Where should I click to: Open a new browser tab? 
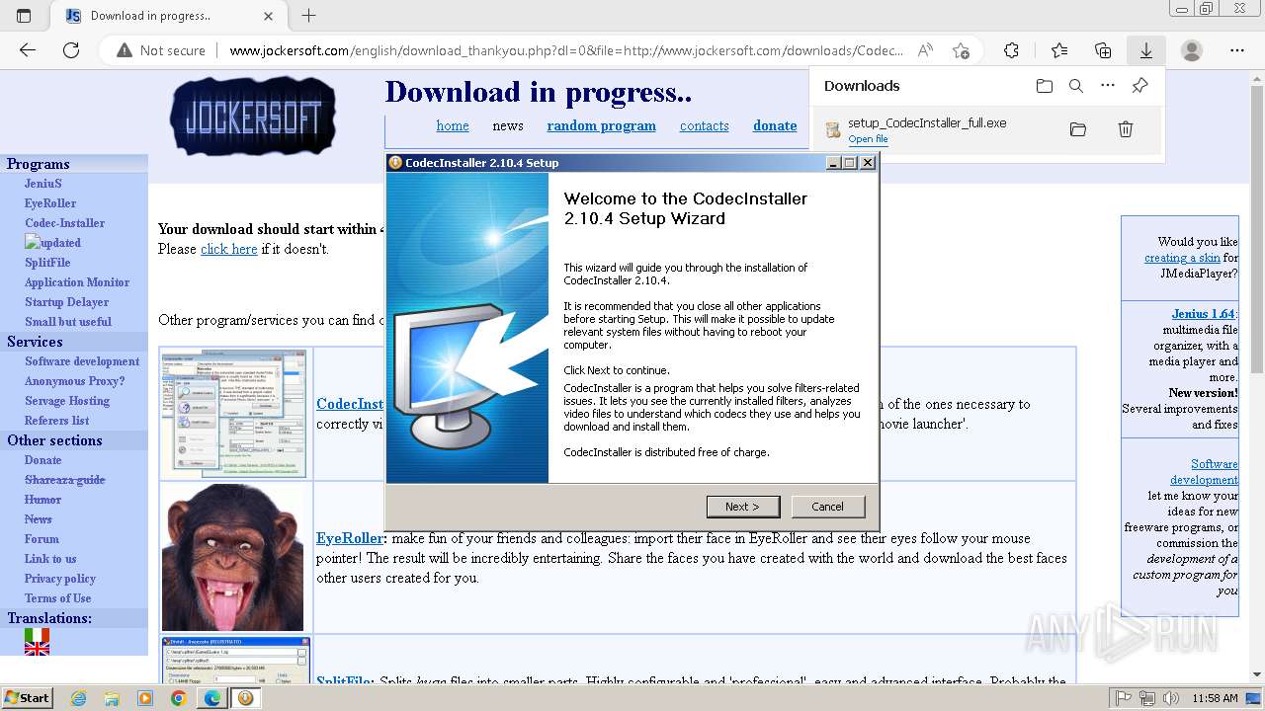309,16
